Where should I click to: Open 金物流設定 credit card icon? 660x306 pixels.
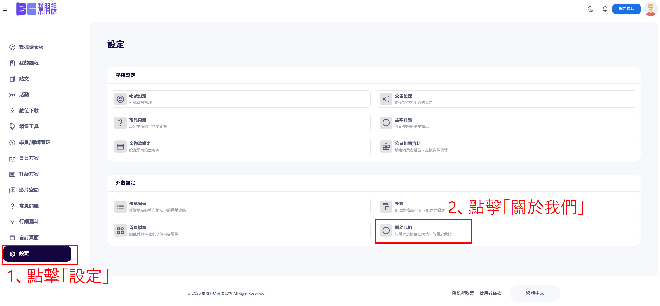121,146
